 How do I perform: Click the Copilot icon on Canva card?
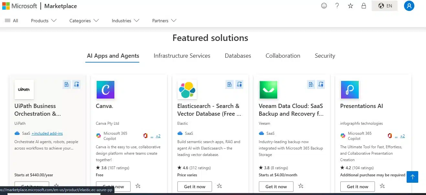coord(99,136)
